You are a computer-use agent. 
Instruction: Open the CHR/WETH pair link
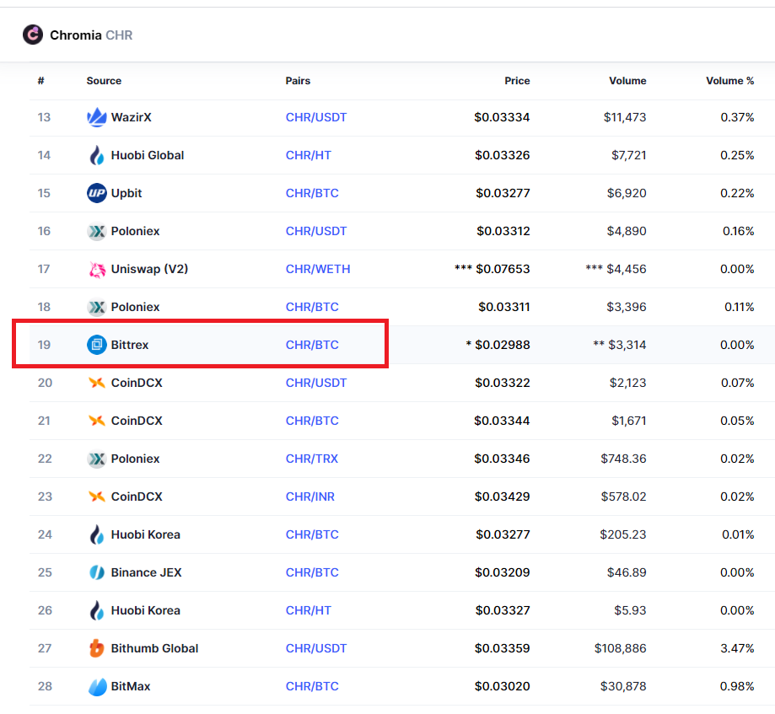click(x=318, y=269)
